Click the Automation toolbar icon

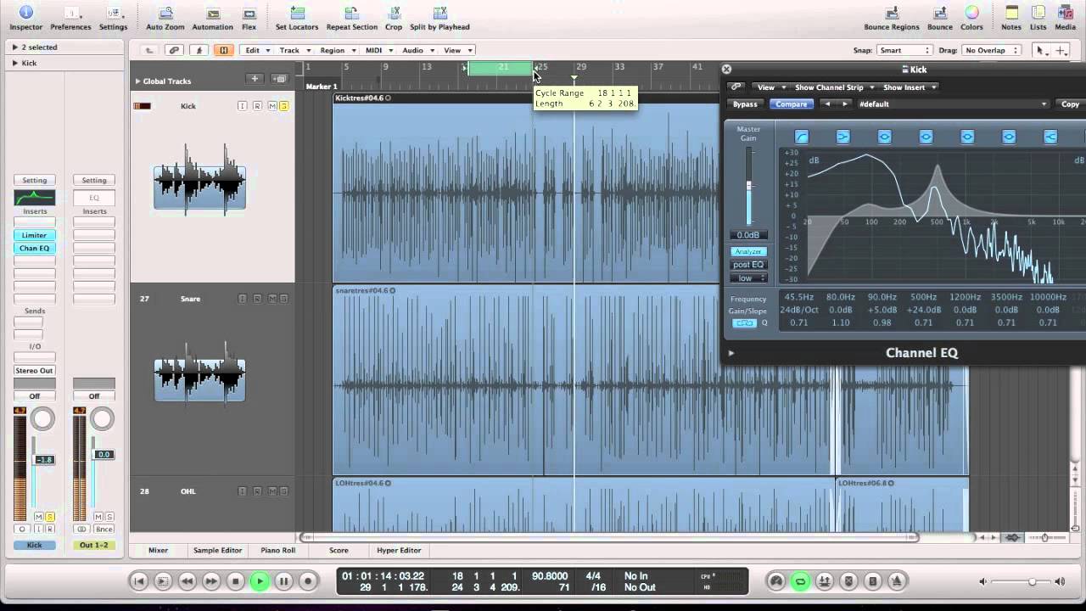tap(212, 14)
